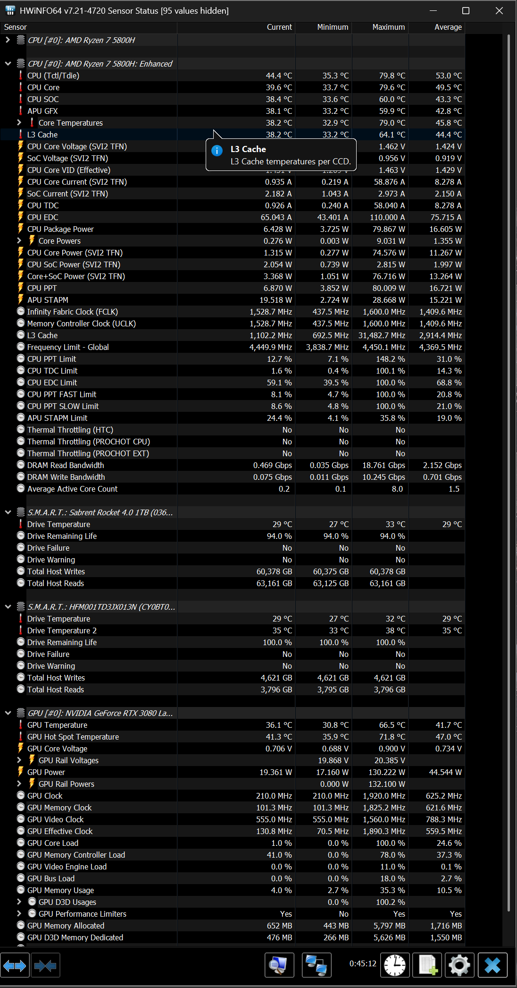Screen dimensions: 517x988
Task: Collapse the S.M.A.R.T. HFM001TD3JX013N group
Action: [8, 607]
